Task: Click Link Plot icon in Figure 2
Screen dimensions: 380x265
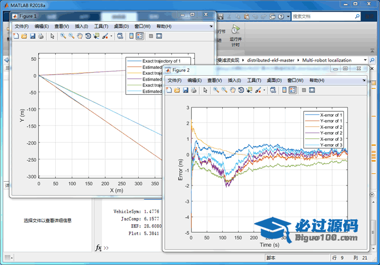Action: coord(273,90)
